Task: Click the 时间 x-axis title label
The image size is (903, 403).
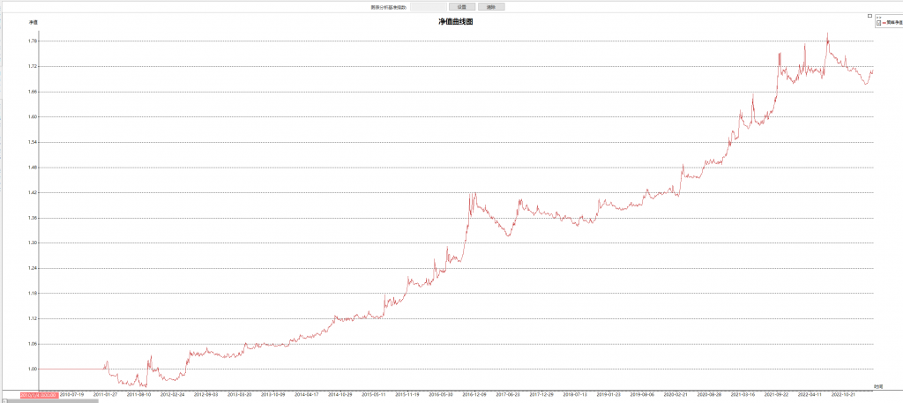Action: coord(877,386)
